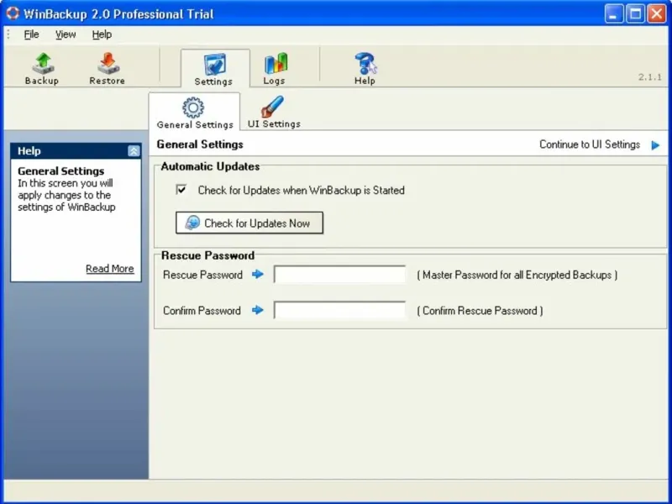This screenshot has height=504, width=672.
Task: Click the Master Password for all Encrypted Backups note
Action: click(x=517, y=275)
